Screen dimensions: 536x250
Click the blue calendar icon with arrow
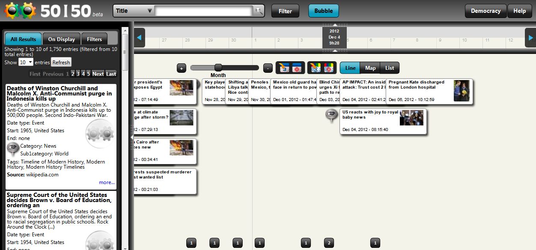tap(284, 68)
